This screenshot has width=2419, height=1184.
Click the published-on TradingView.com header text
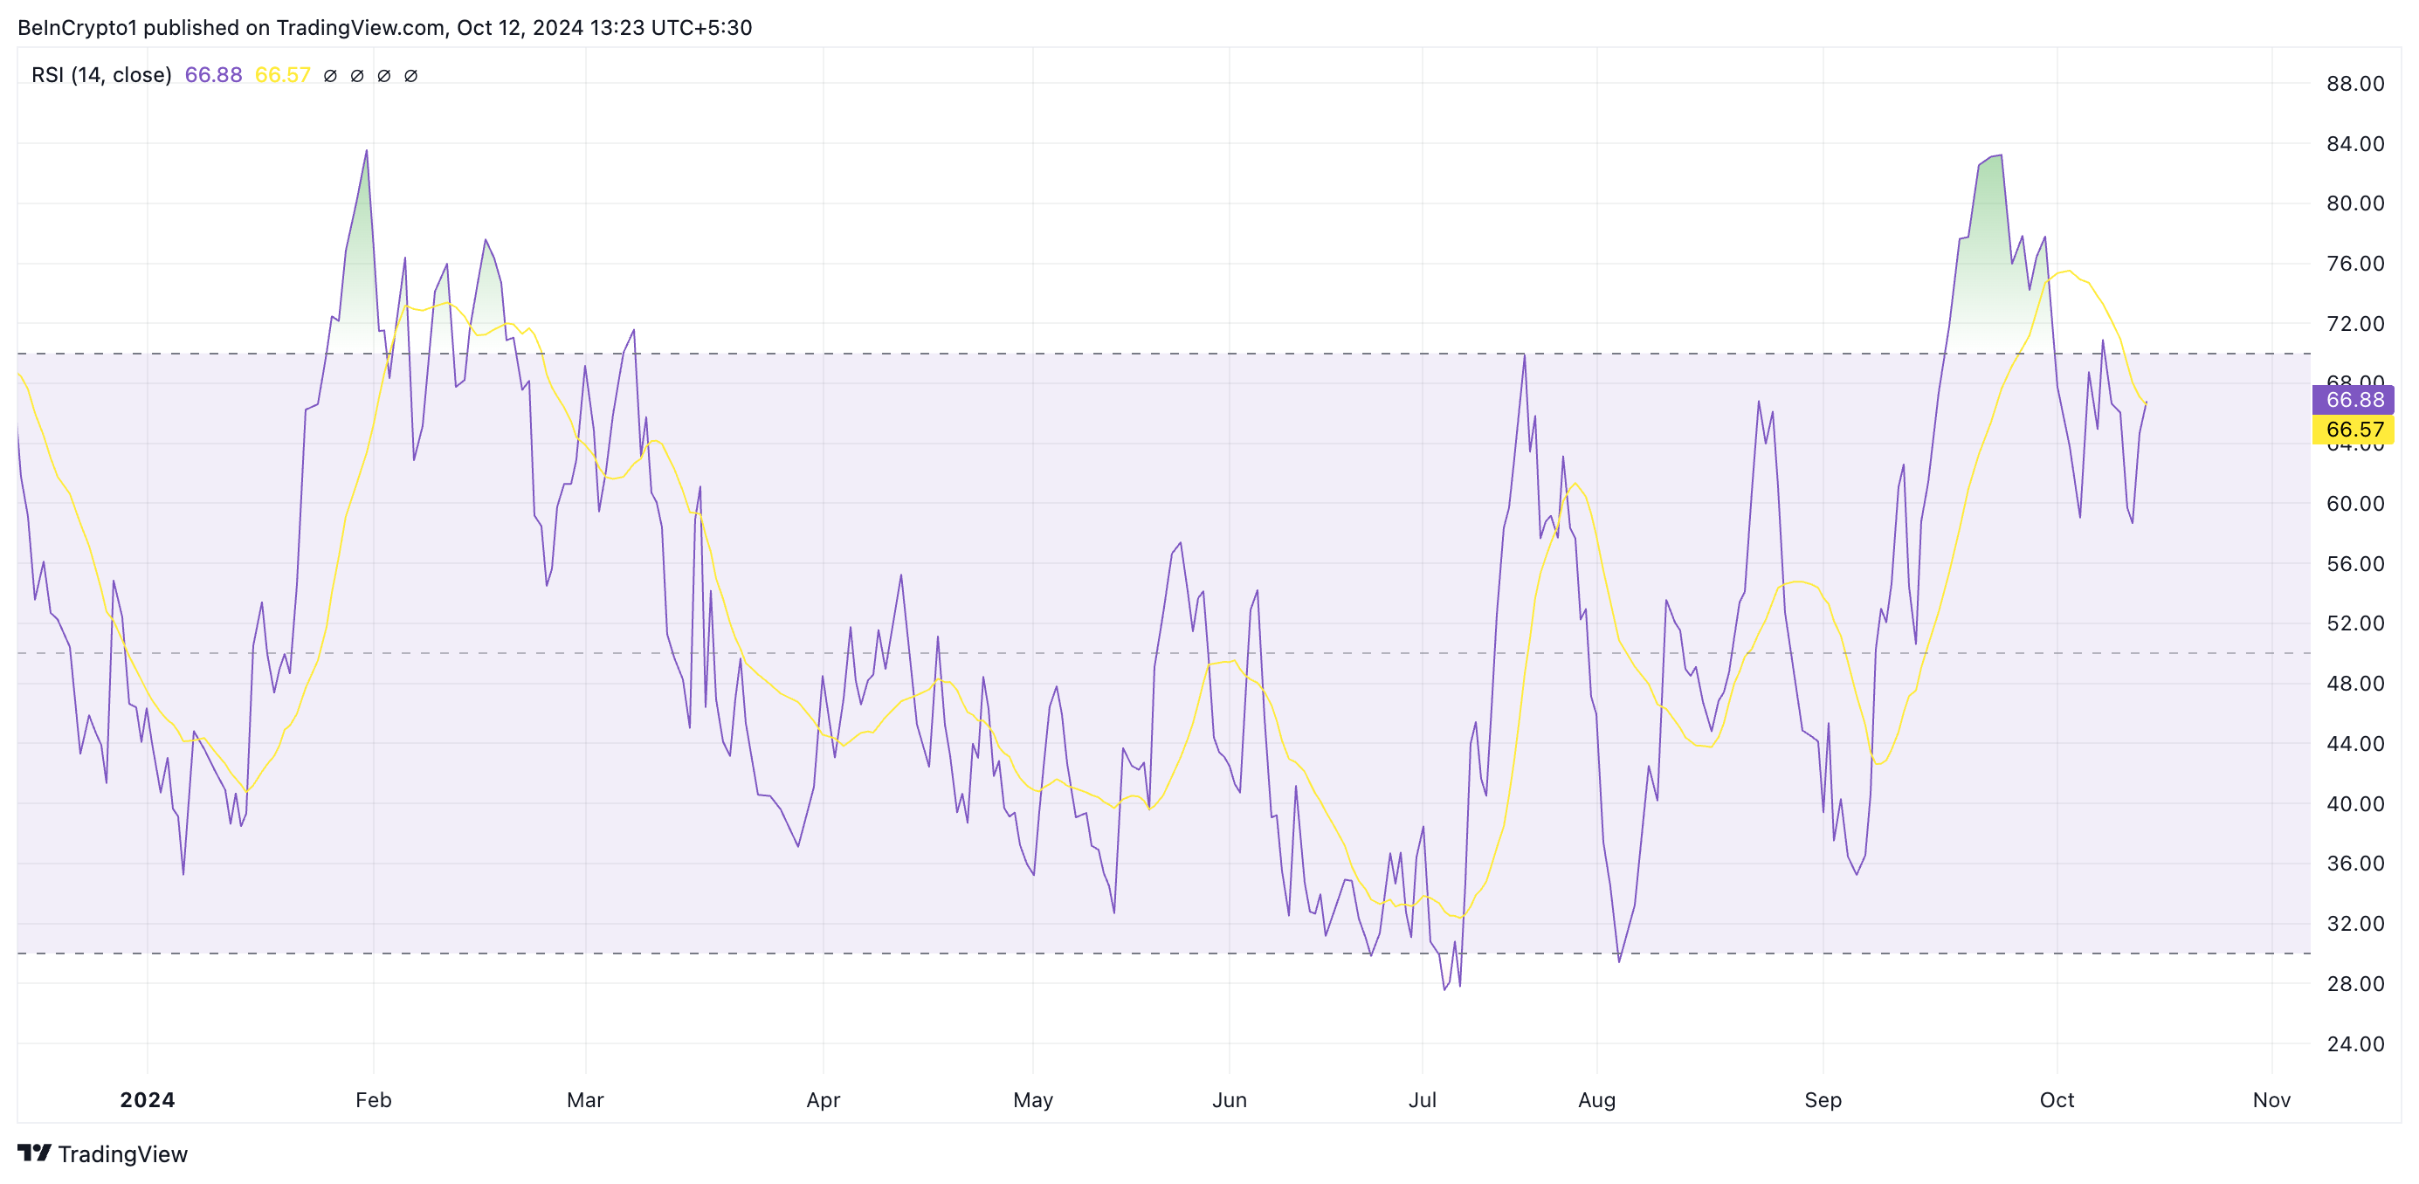385,27
